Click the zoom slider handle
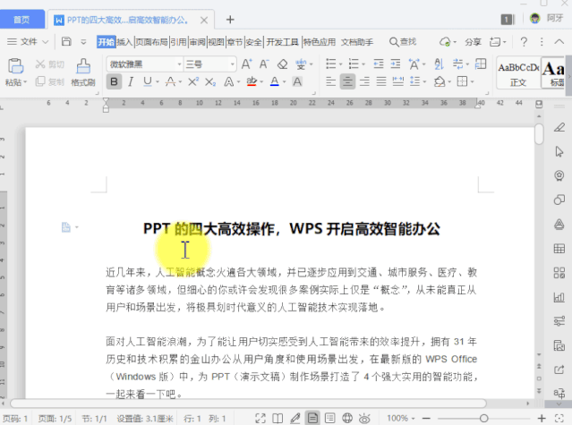The width and height of the screenshot is (572, 425). coord(483,418)
